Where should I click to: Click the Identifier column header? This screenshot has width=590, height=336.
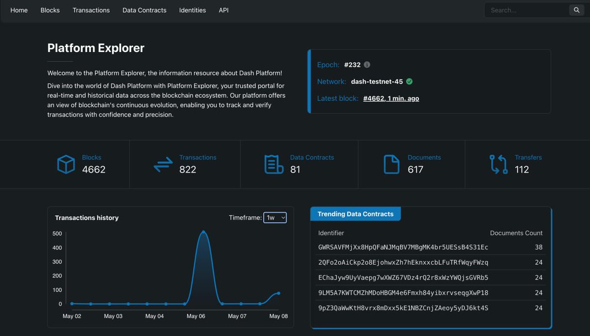(331, 233)
